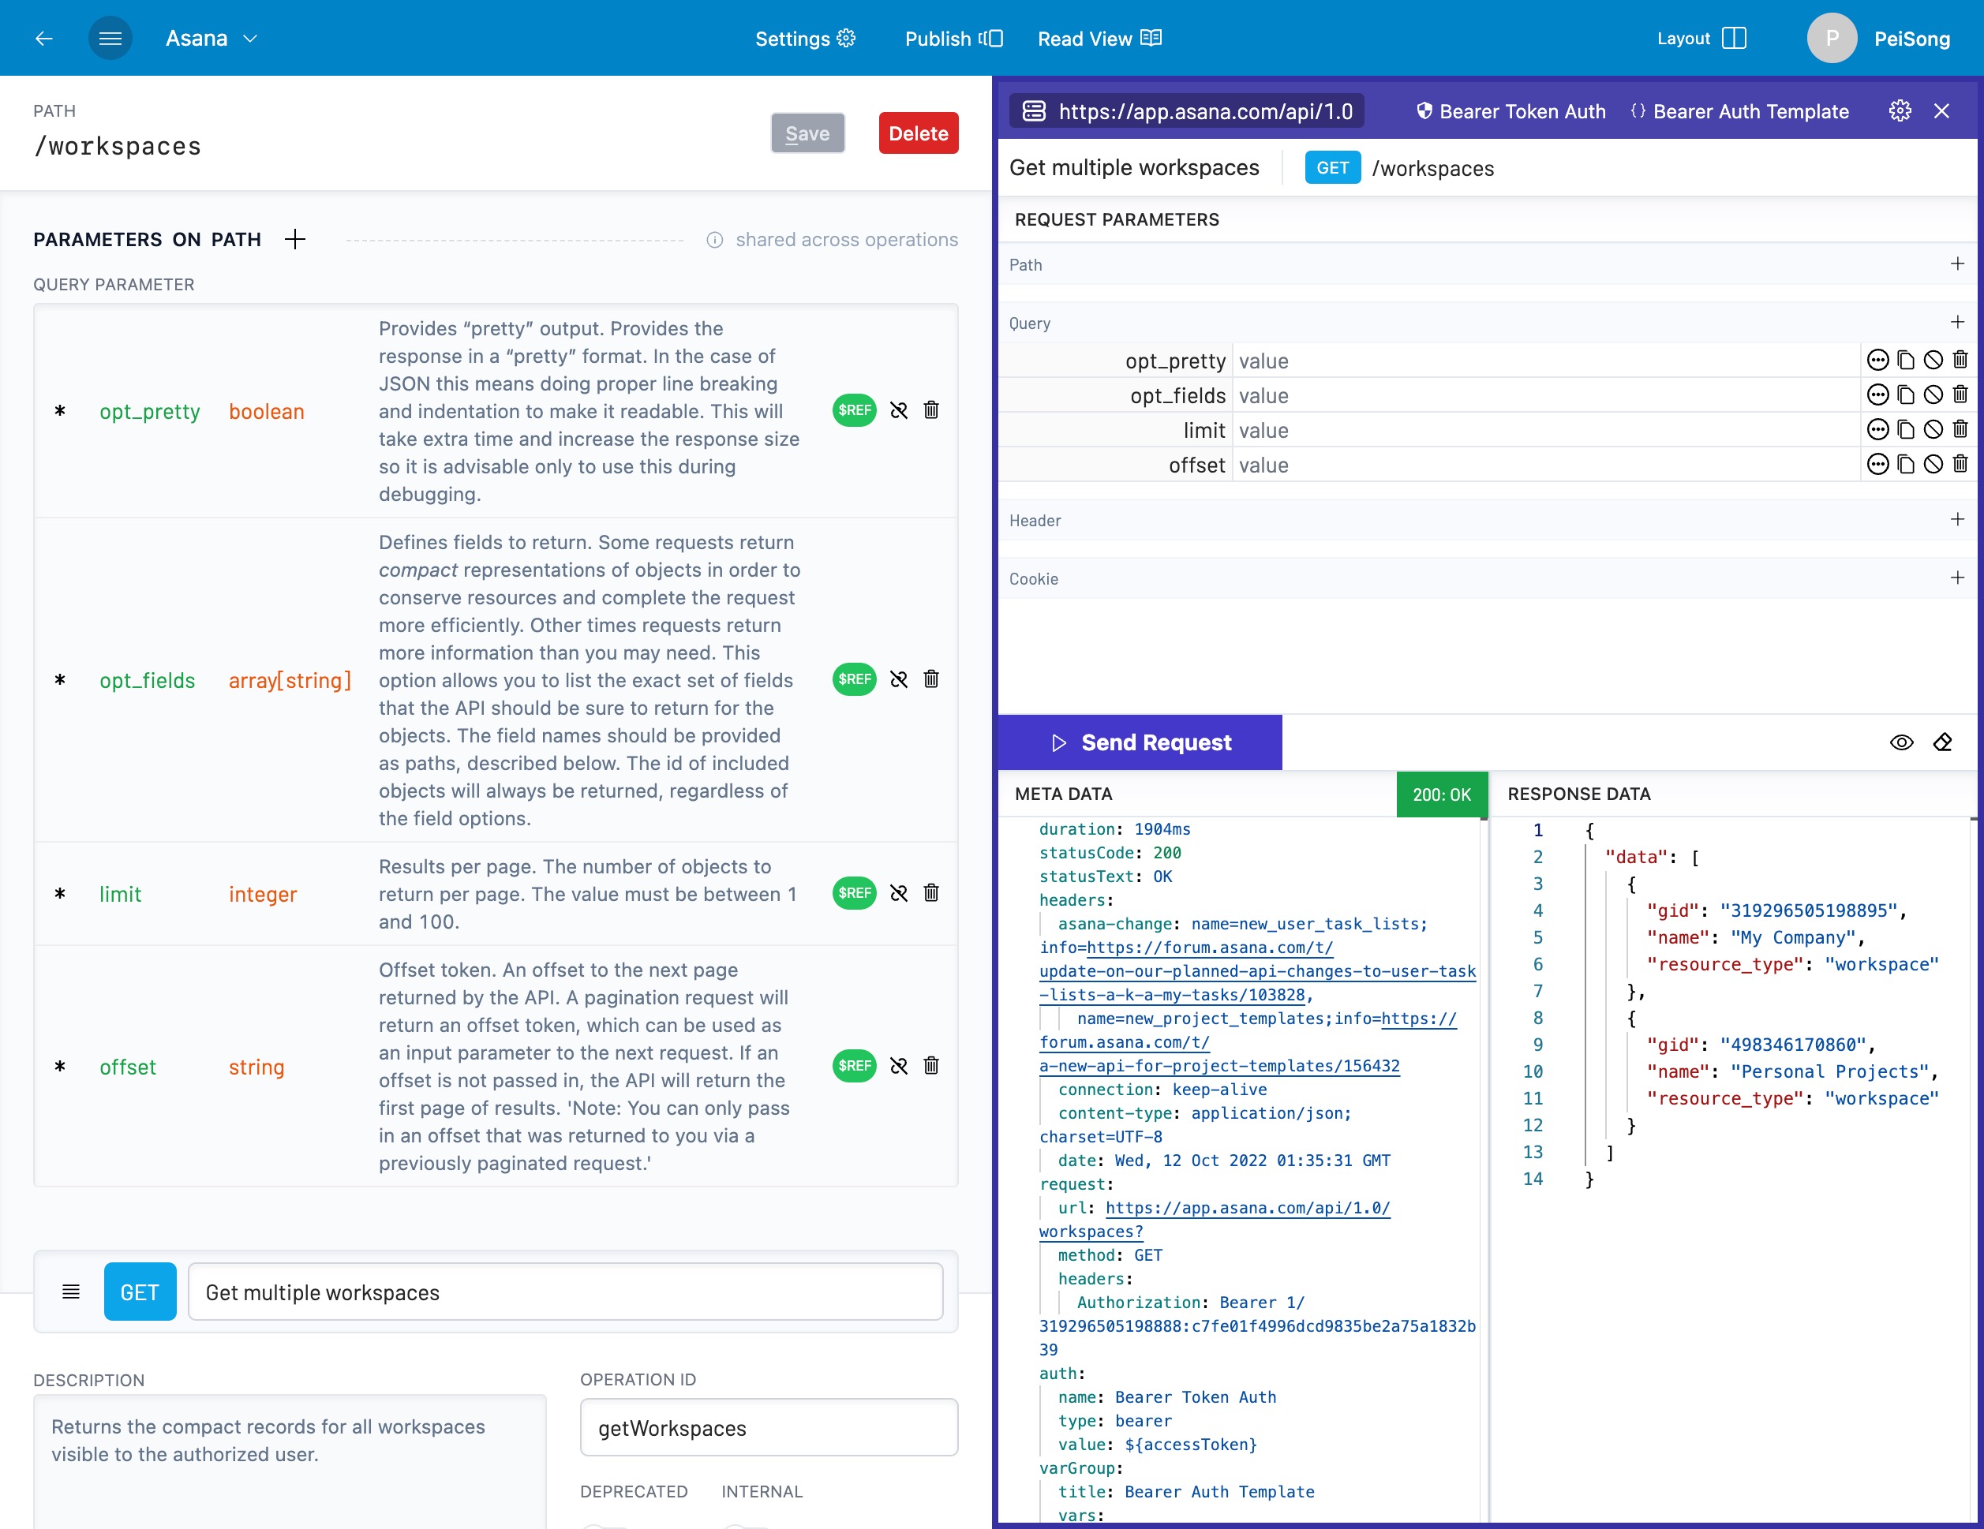Image resolution: width=1984 pixels, height=1529 pixels.
Task: Click into the Description text area
Action: [290, 1462]
